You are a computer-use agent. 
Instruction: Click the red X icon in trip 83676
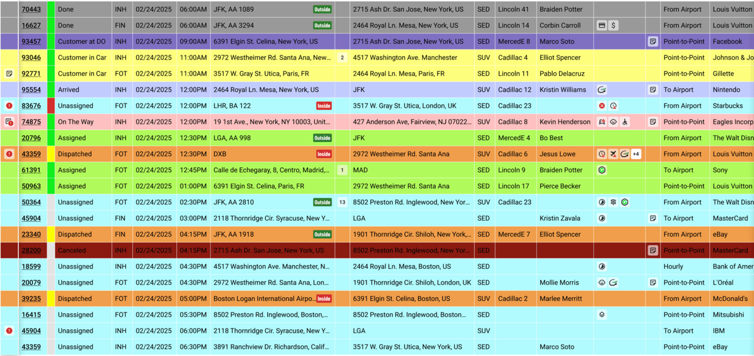pyautogui.click(x=602, y=106)
